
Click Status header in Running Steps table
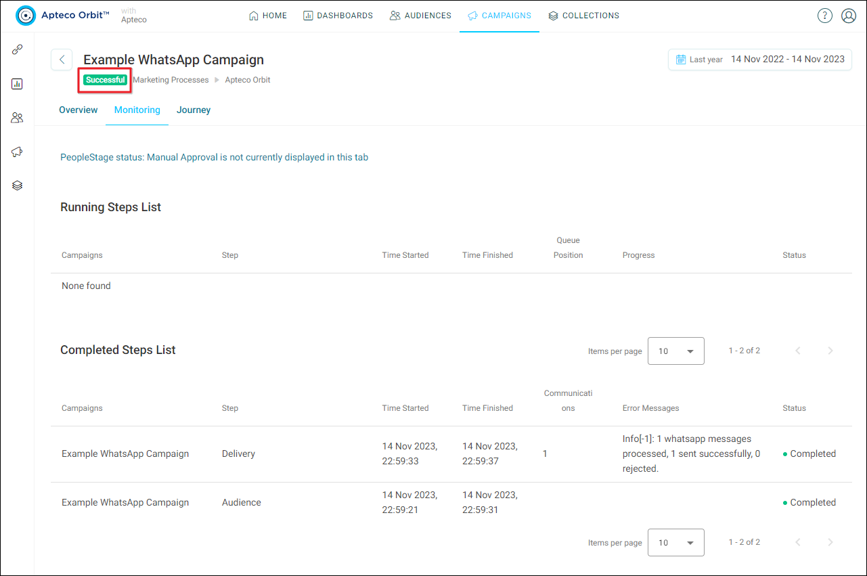[795, 255]
